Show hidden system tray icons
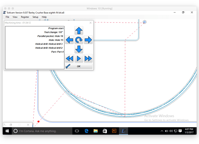This screenshot has width=199, height=144. [162, 131]
